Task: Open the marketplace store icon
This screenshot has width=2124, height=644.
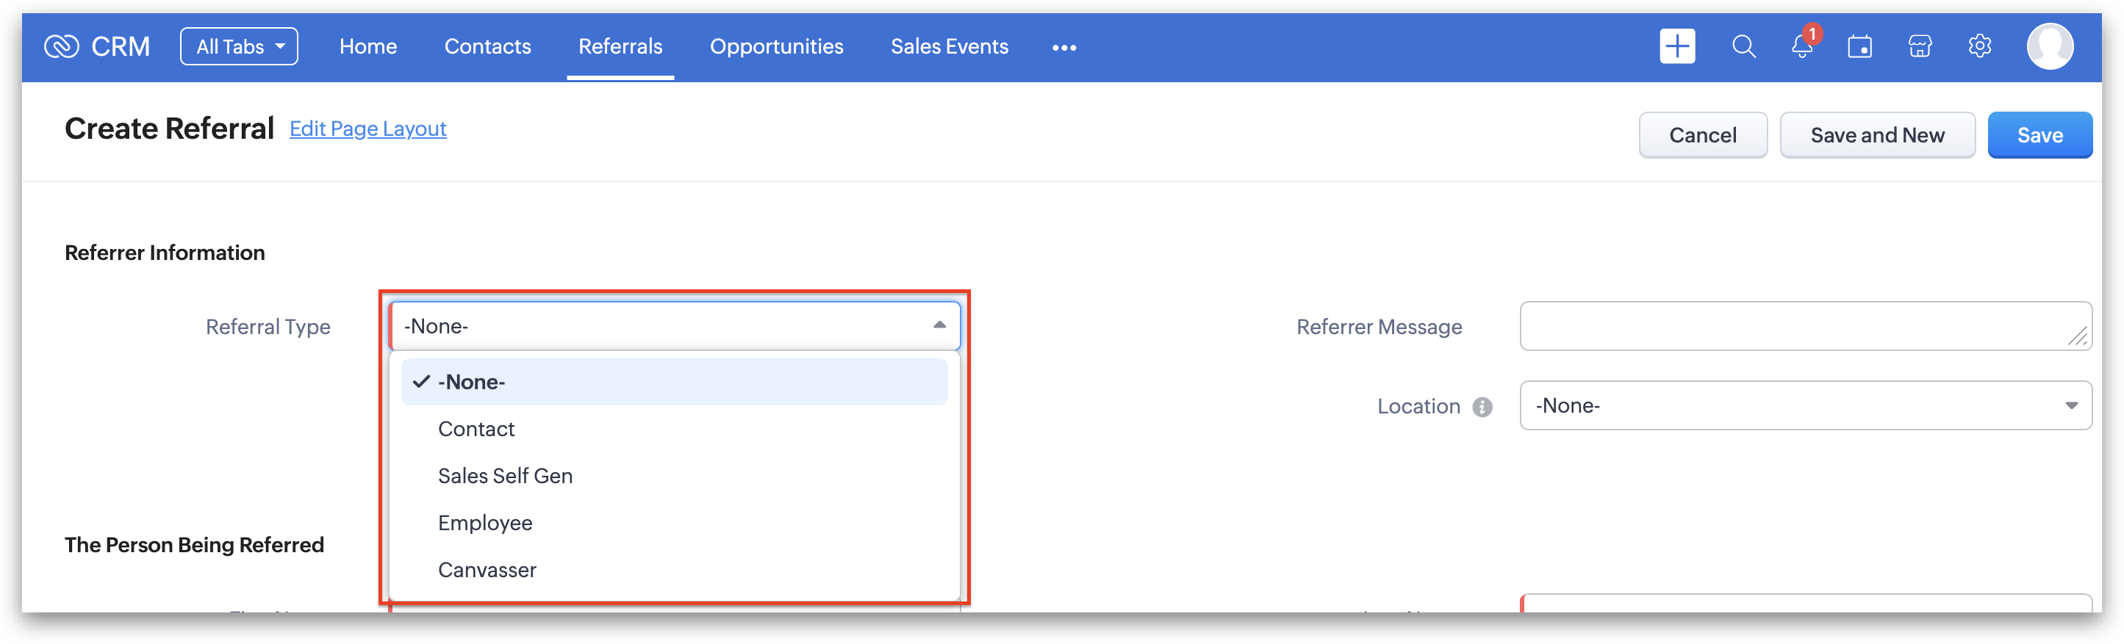Action: click(x=1920, y=47)
